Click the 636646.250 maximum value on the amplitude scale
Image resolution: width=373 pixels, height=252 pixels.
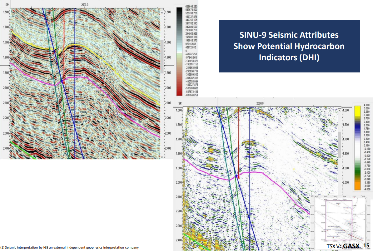pos(191,7)
